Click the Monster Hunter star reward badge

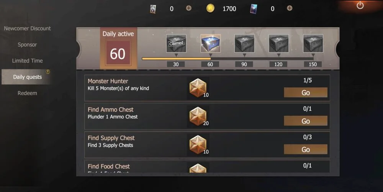tap(198, 88)
